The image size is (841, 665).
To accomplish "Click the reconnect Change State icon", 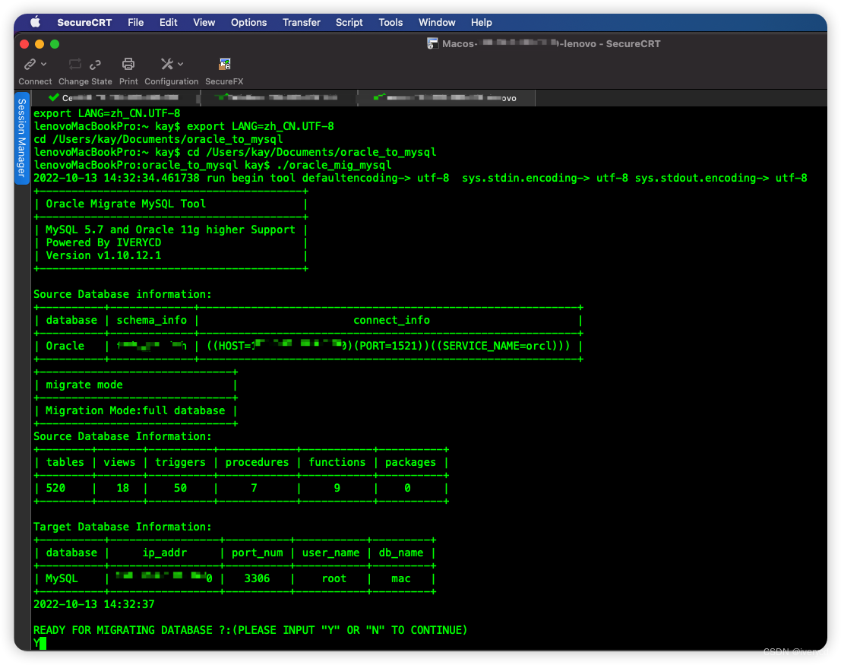I will pyautogui.click(x=75, y=64).
